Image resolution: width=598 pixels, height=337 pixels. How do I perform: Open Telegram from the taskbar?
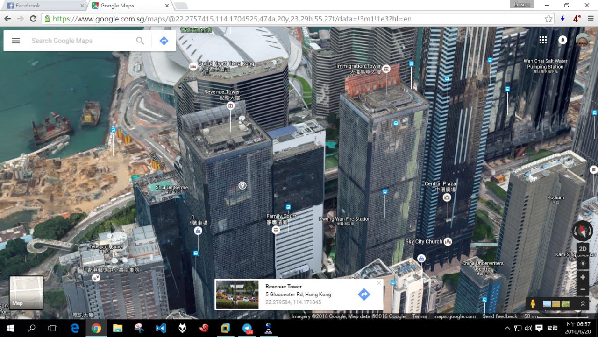point(247,328)
